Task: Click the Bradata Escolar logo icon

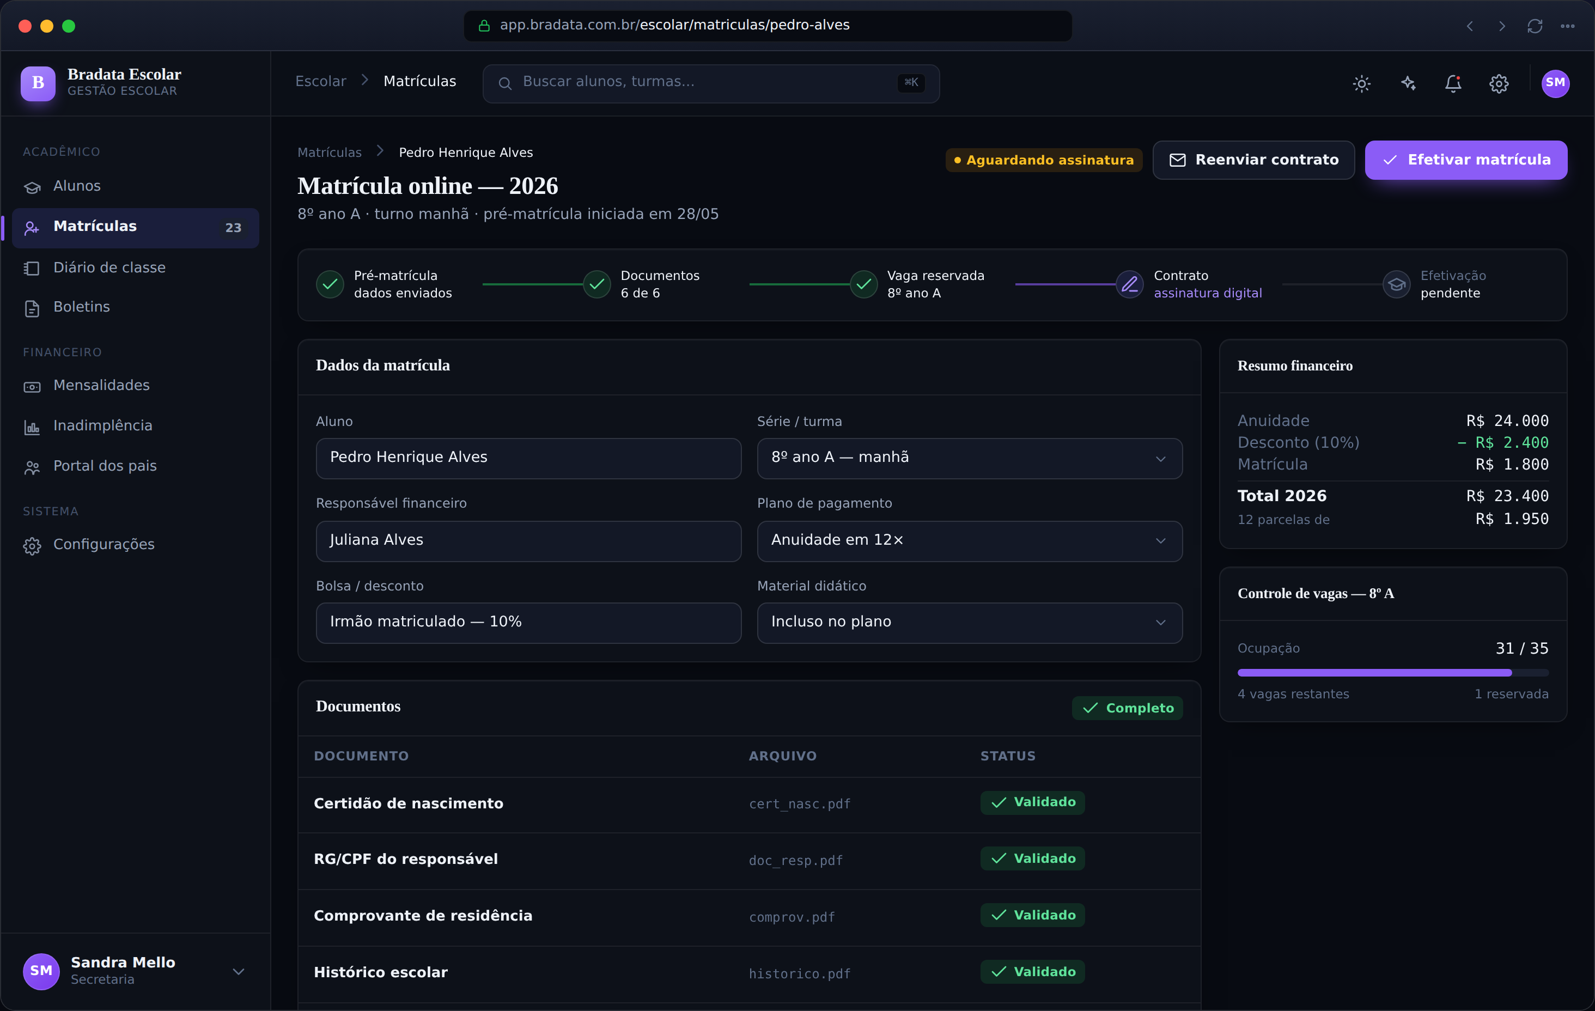Action: pyautogui.click(x=38, y=83)
